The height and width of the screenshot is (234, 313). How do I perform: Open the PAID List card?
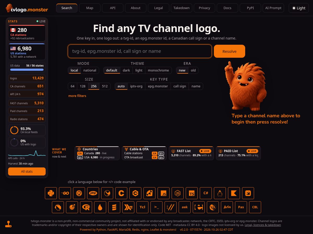tap(238, 153)
